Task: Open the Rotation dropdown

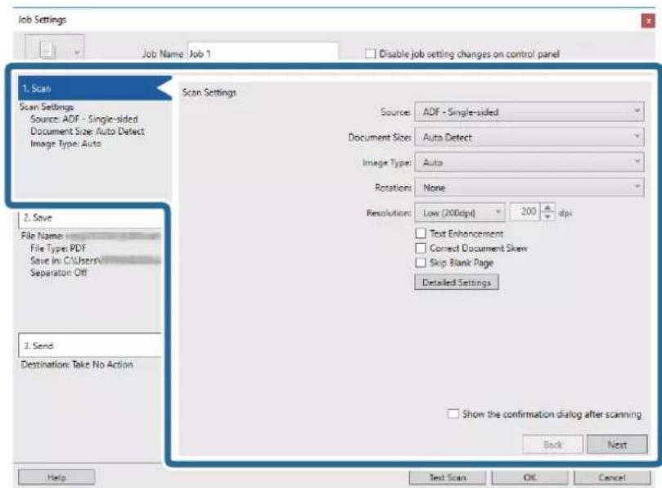Action: [x=529, y=188]
